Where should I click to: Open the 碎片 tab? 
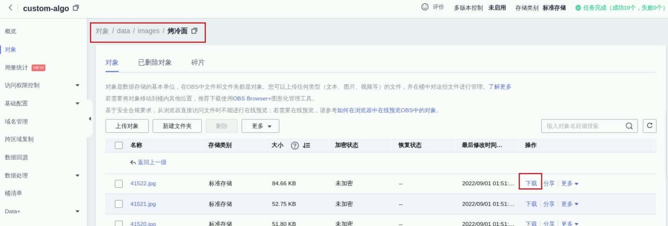click(x=198, y=63)
